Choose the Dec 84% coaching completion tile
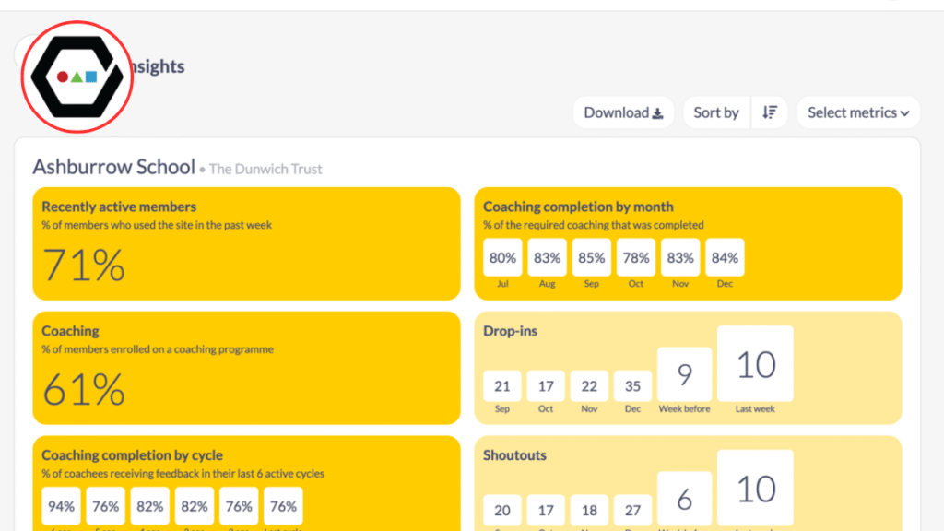This screenshot has width=944, height=531. click(725, 258)
